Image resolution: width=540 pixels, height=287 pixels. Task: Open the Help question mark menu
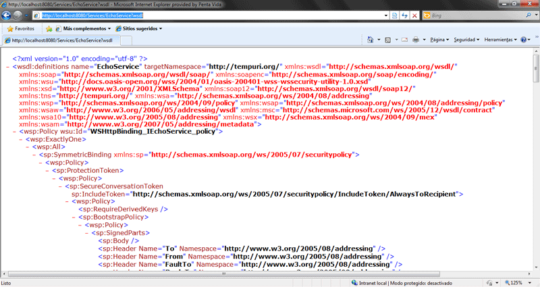point(525,40)
